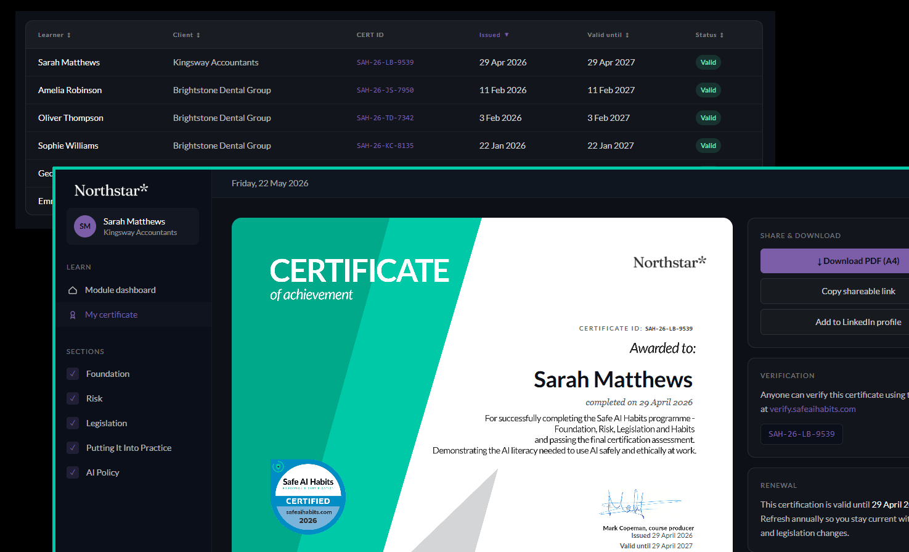Sort the table by Valid until column
This screenshot has width=909, height=552.
coord(608,35)
